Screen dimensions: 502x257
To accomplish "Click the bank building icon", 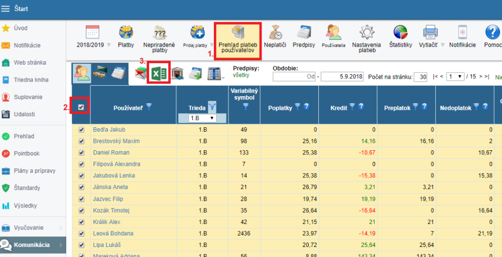I will click(177, 74).
